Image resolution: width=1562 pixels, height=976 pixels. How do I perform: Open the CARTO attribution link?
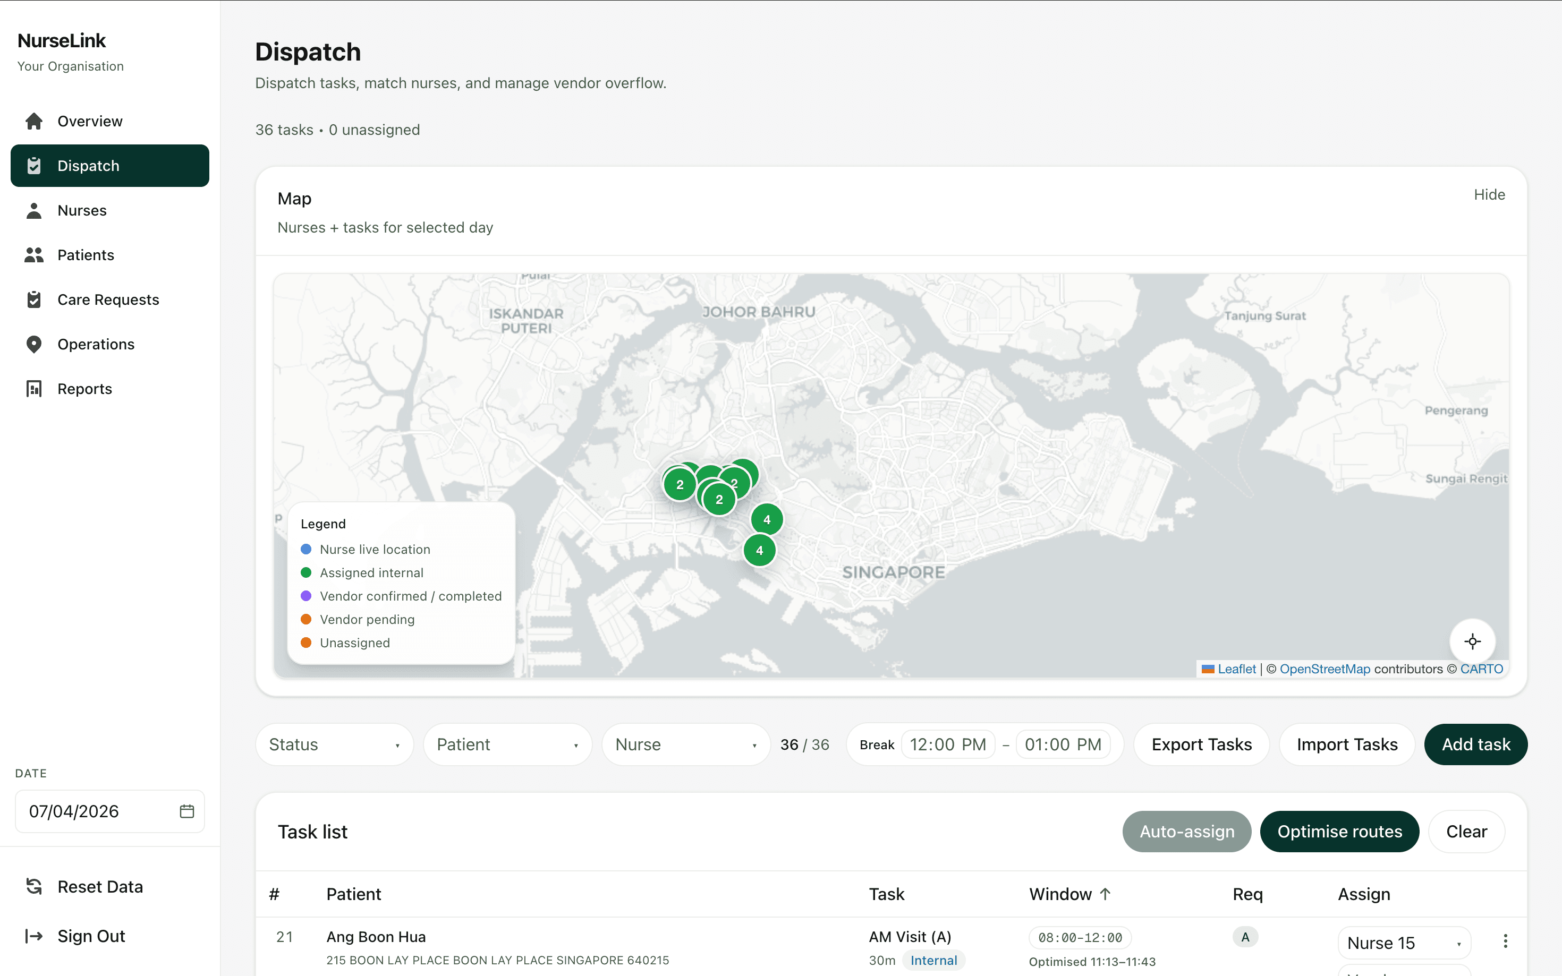tap(1481, 669)
